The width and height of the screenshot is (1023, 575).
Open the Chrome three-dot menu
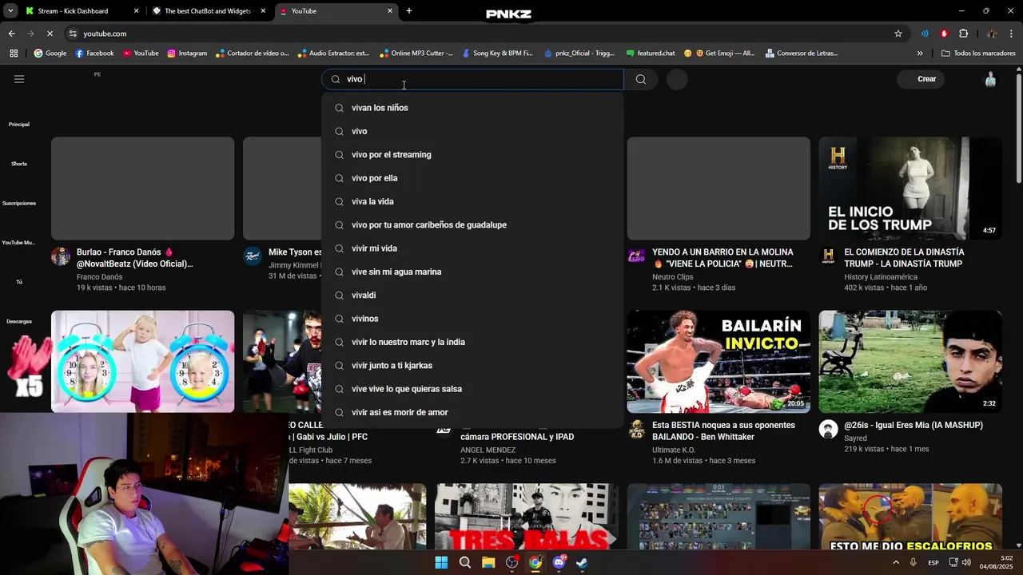[x=1012, y=34]
